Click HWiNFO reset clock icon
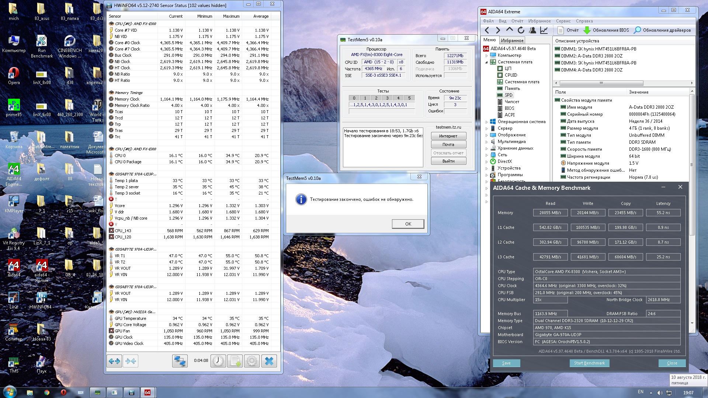This screenshot has width=708, height=398. [x=218, y=361]
